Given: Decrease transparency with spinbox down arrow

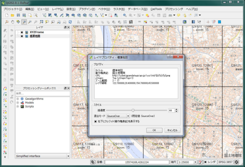Looking at the screenshot, I should pos(176,111).
